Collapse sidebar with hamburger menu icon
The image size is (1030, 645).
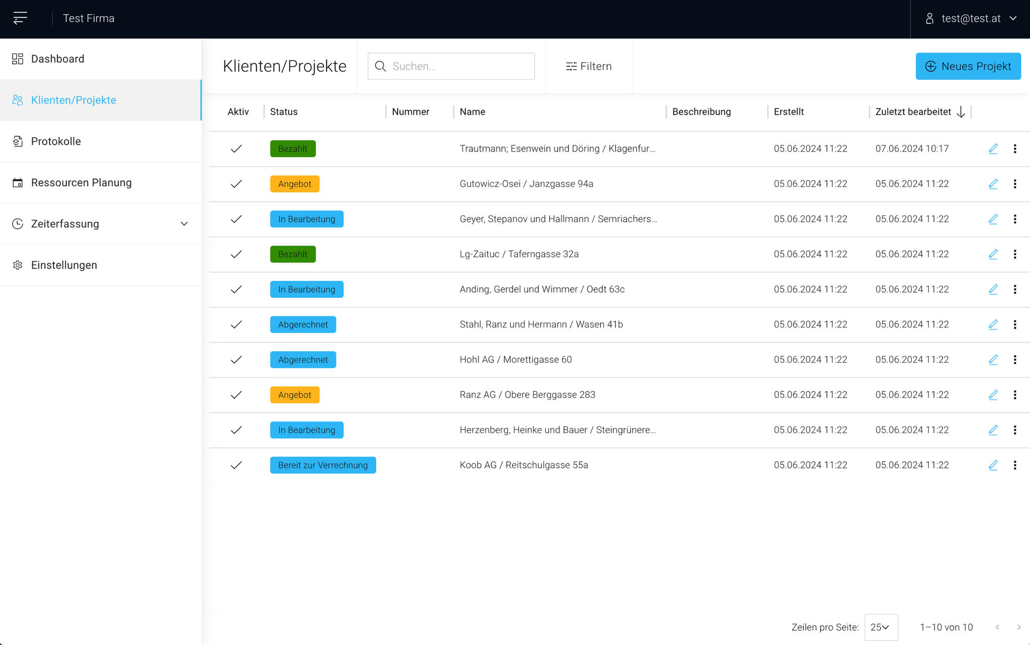pos(20,18)
